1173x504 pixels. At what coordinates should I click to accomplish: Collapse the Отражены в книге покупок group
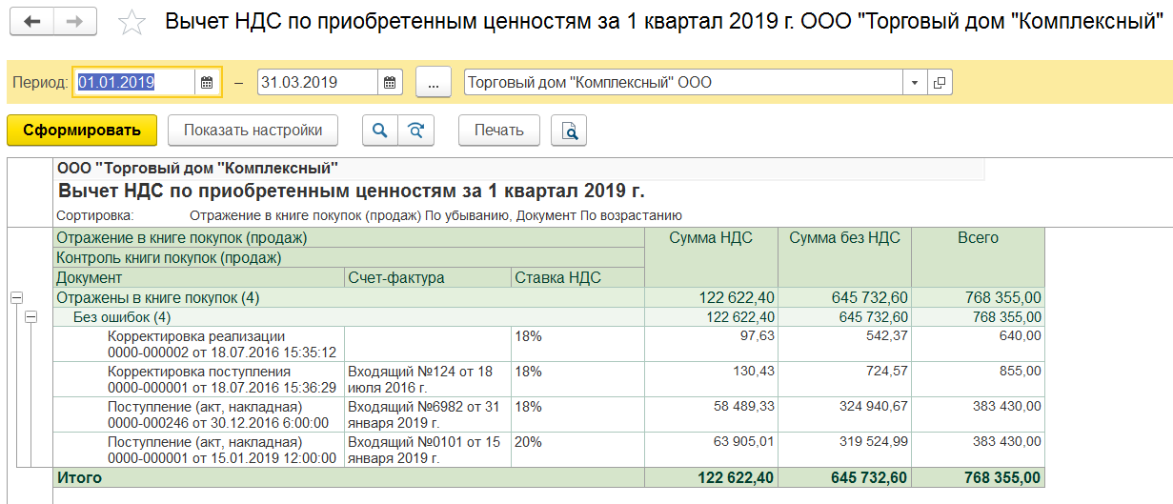15,298
